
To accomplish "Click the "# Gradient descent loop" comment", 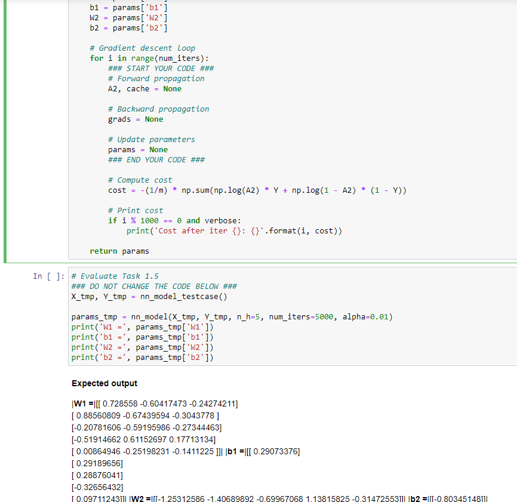I will tap(146, 48).
